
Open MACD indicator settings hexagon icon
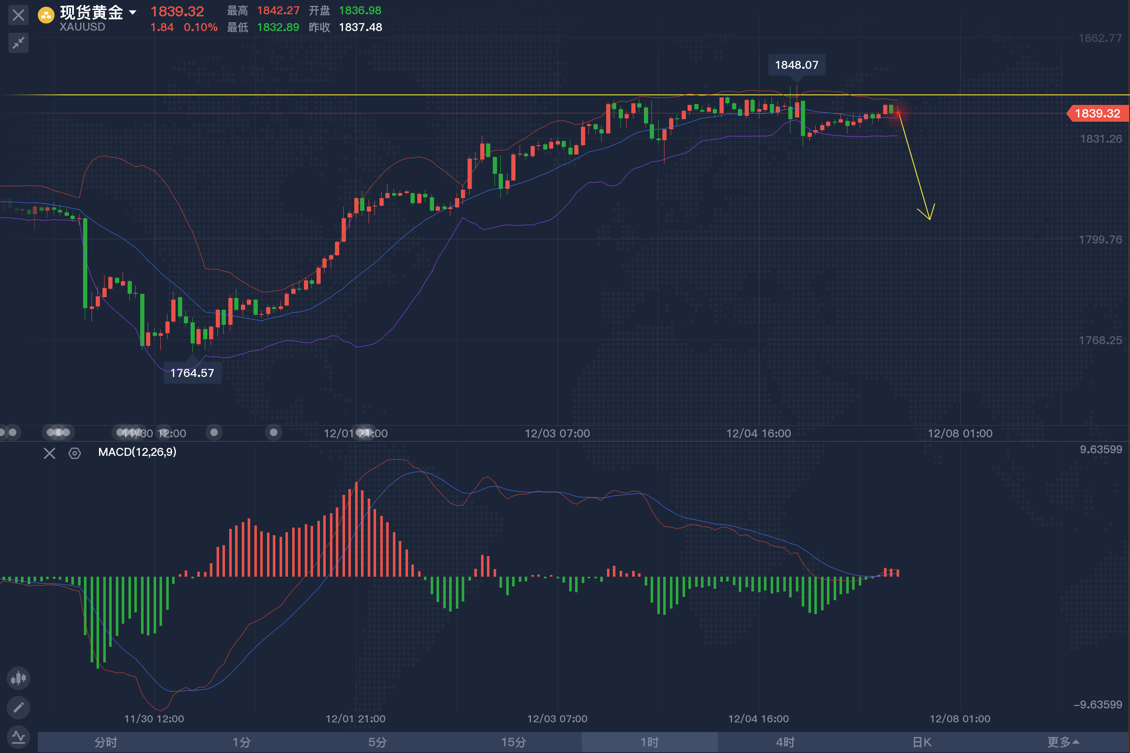[74, 453]
